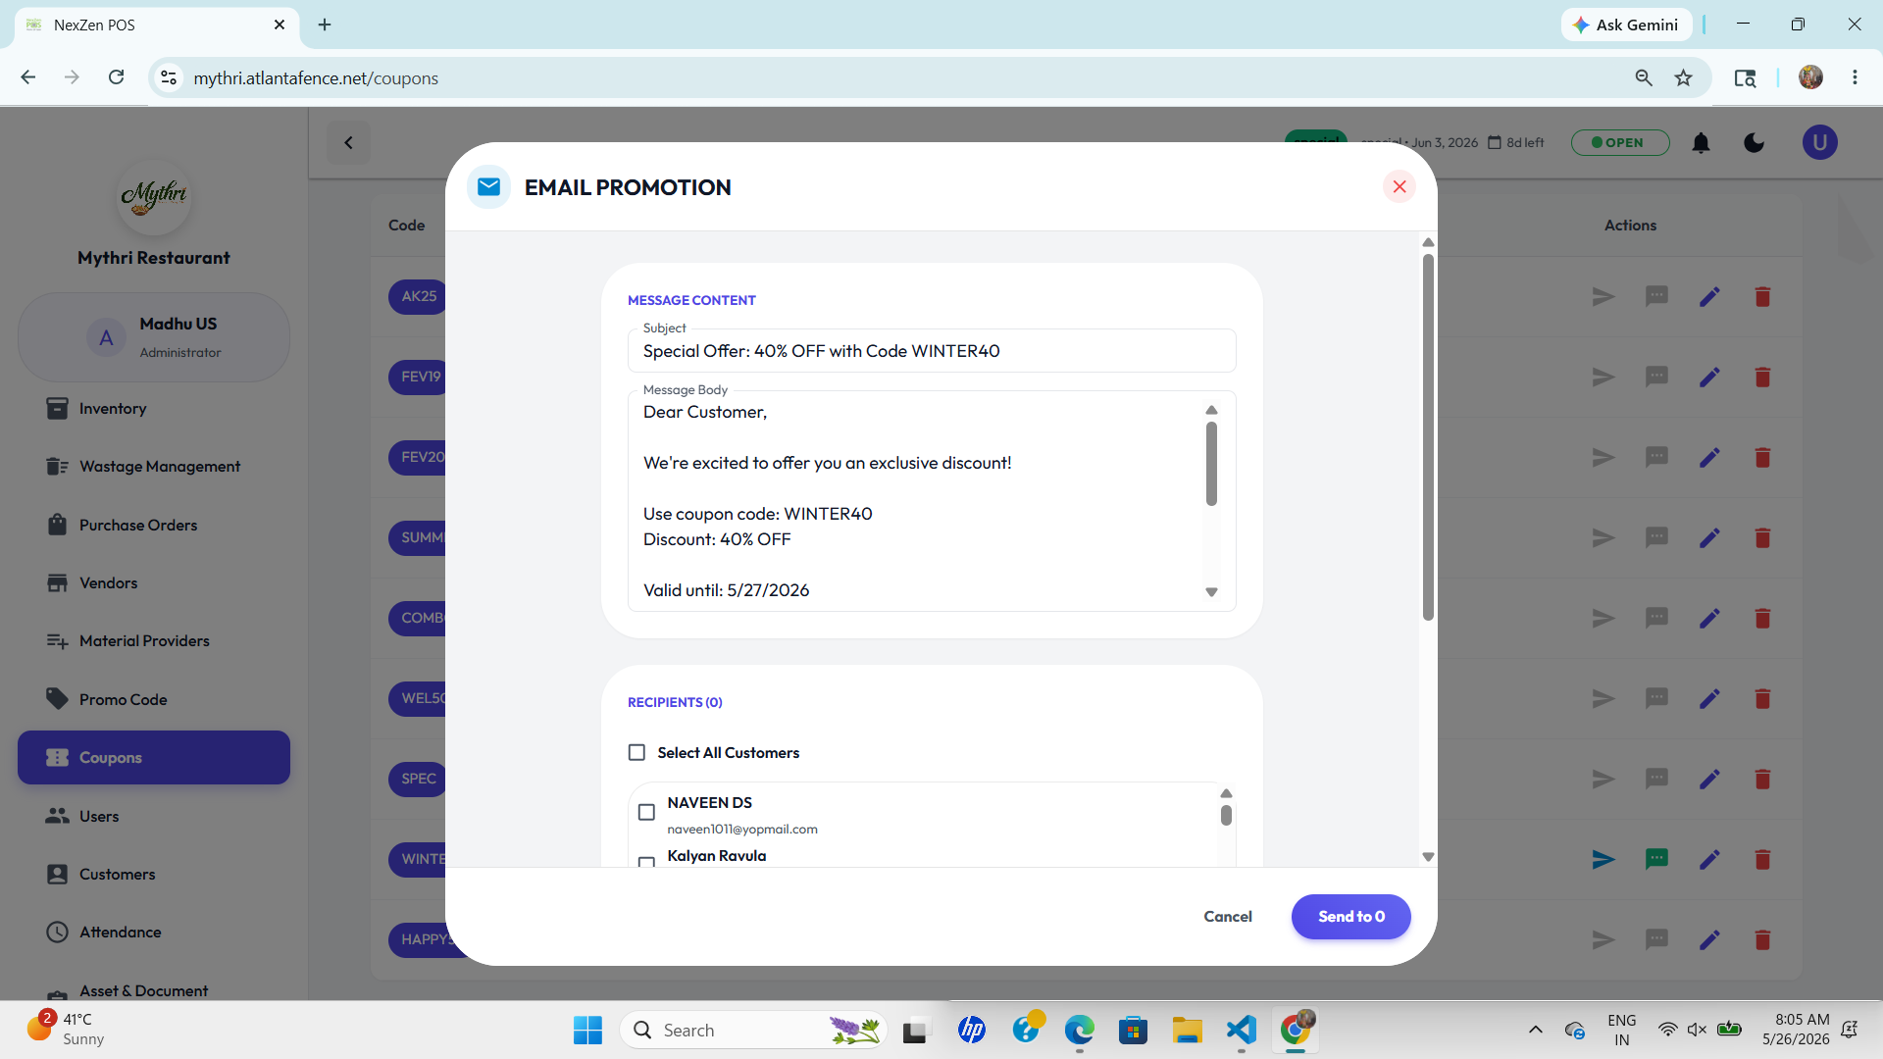Click the edit pencil for AK25 coupon
This screenshot has height=1059, width=1883.
point(1709,297)
